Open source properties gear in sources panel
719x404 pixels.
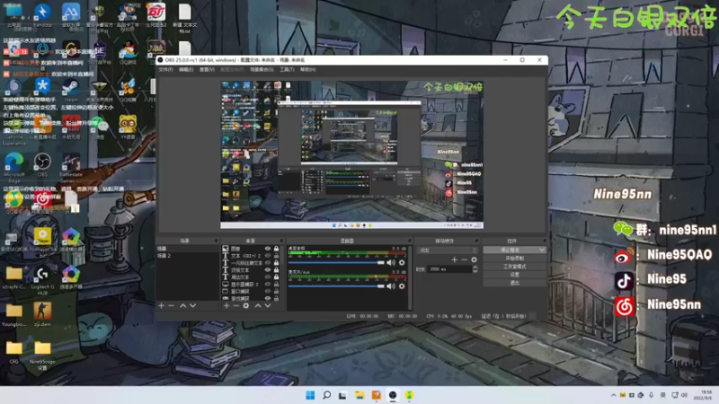tap(246, 305)
